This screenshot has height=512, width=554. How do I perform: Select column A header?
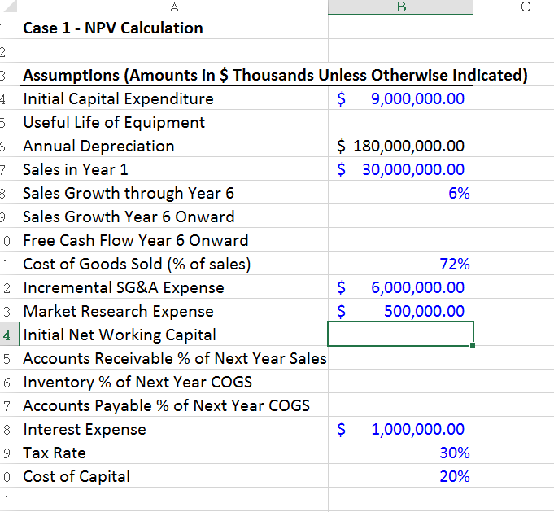coord(174,7)
